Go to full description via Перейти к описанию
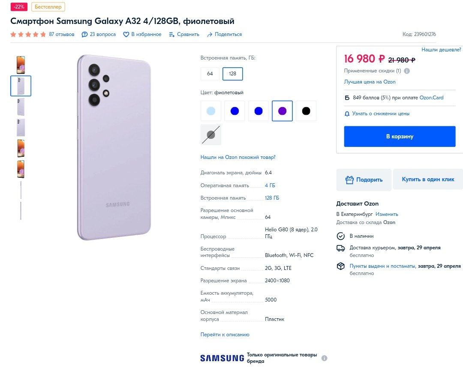Image resolution: width=463 pixels, height=374 pixels. point(225,335)
